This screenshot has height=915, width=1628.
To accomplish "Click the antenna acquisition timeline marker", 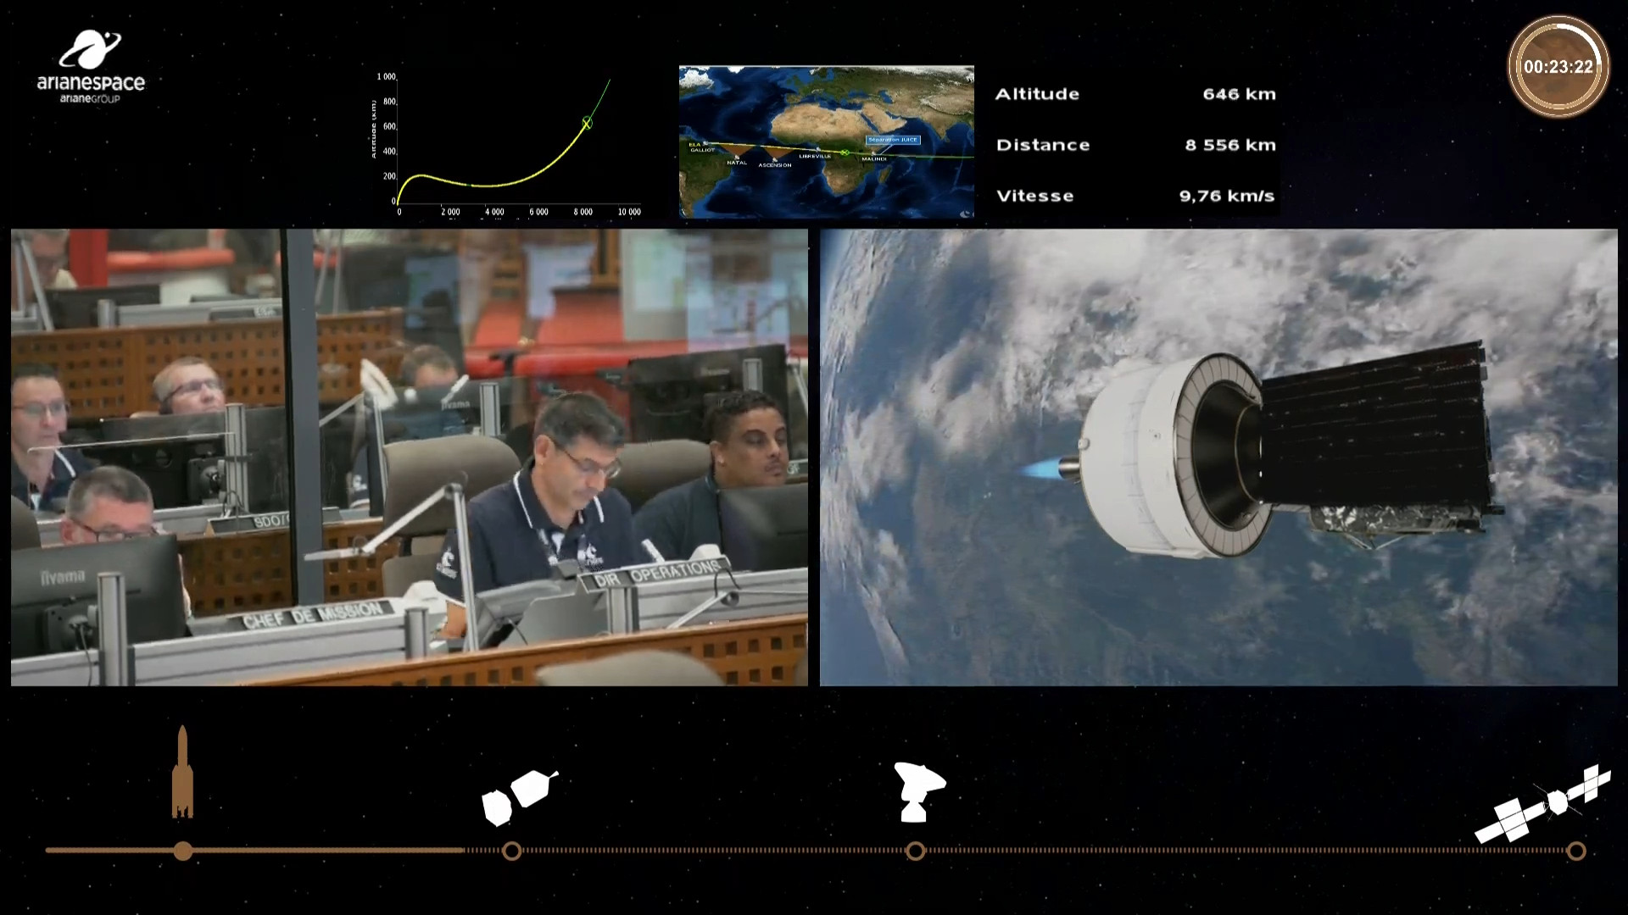I will [916, 851].
